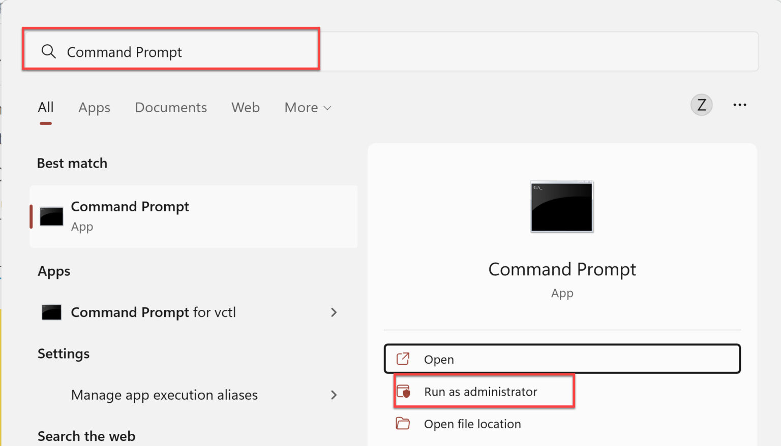Open the Z user account avatar
Image resolution: width=781 pixels, height=446 pixels.
(701, 105)
